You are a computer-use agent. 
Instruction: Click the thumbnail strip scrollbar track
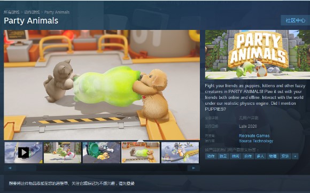coord(102,168)
